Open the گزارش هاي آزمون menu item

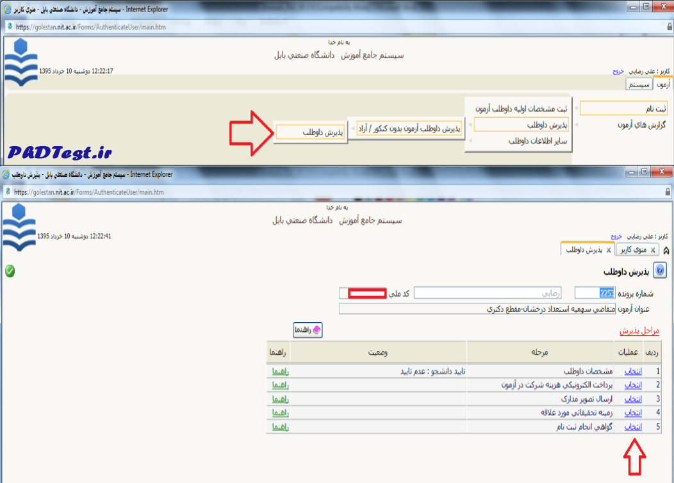[641, 125]
